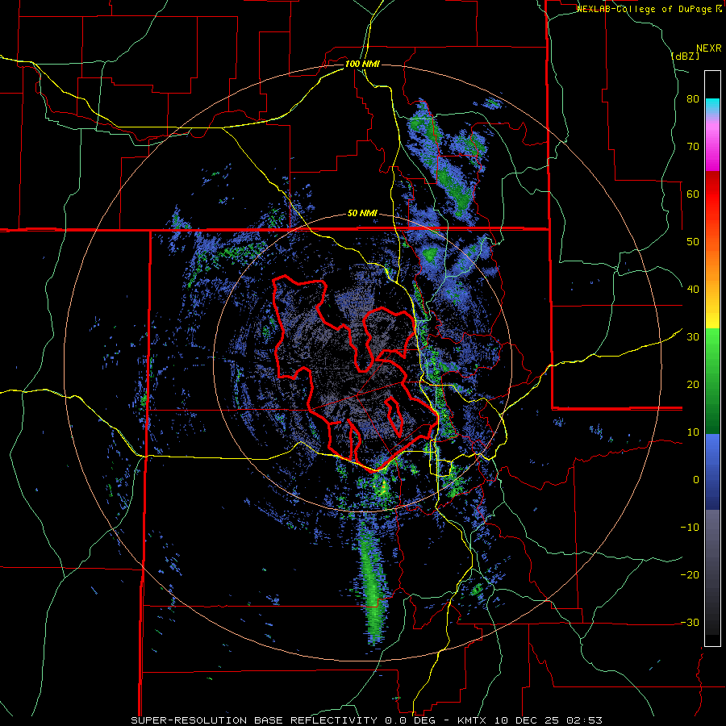The height and width of the screenshot is (726, 726).
Task: Click the 20 value on the dBZ scale
Action: 693,385
